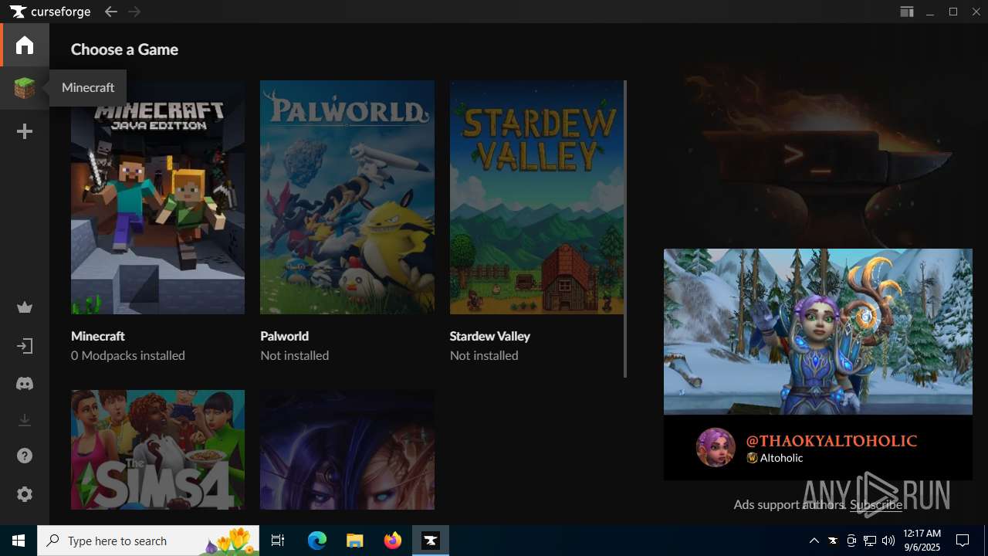Open the Home sidebar icon
Viewport: 988px width, 556px height.
(x=25, y=45)
